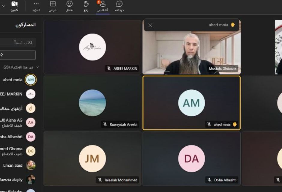Click the AREEJ MARKIN logo avatar in tile
This screenshot has height=192, width=282.
point(92,47)
